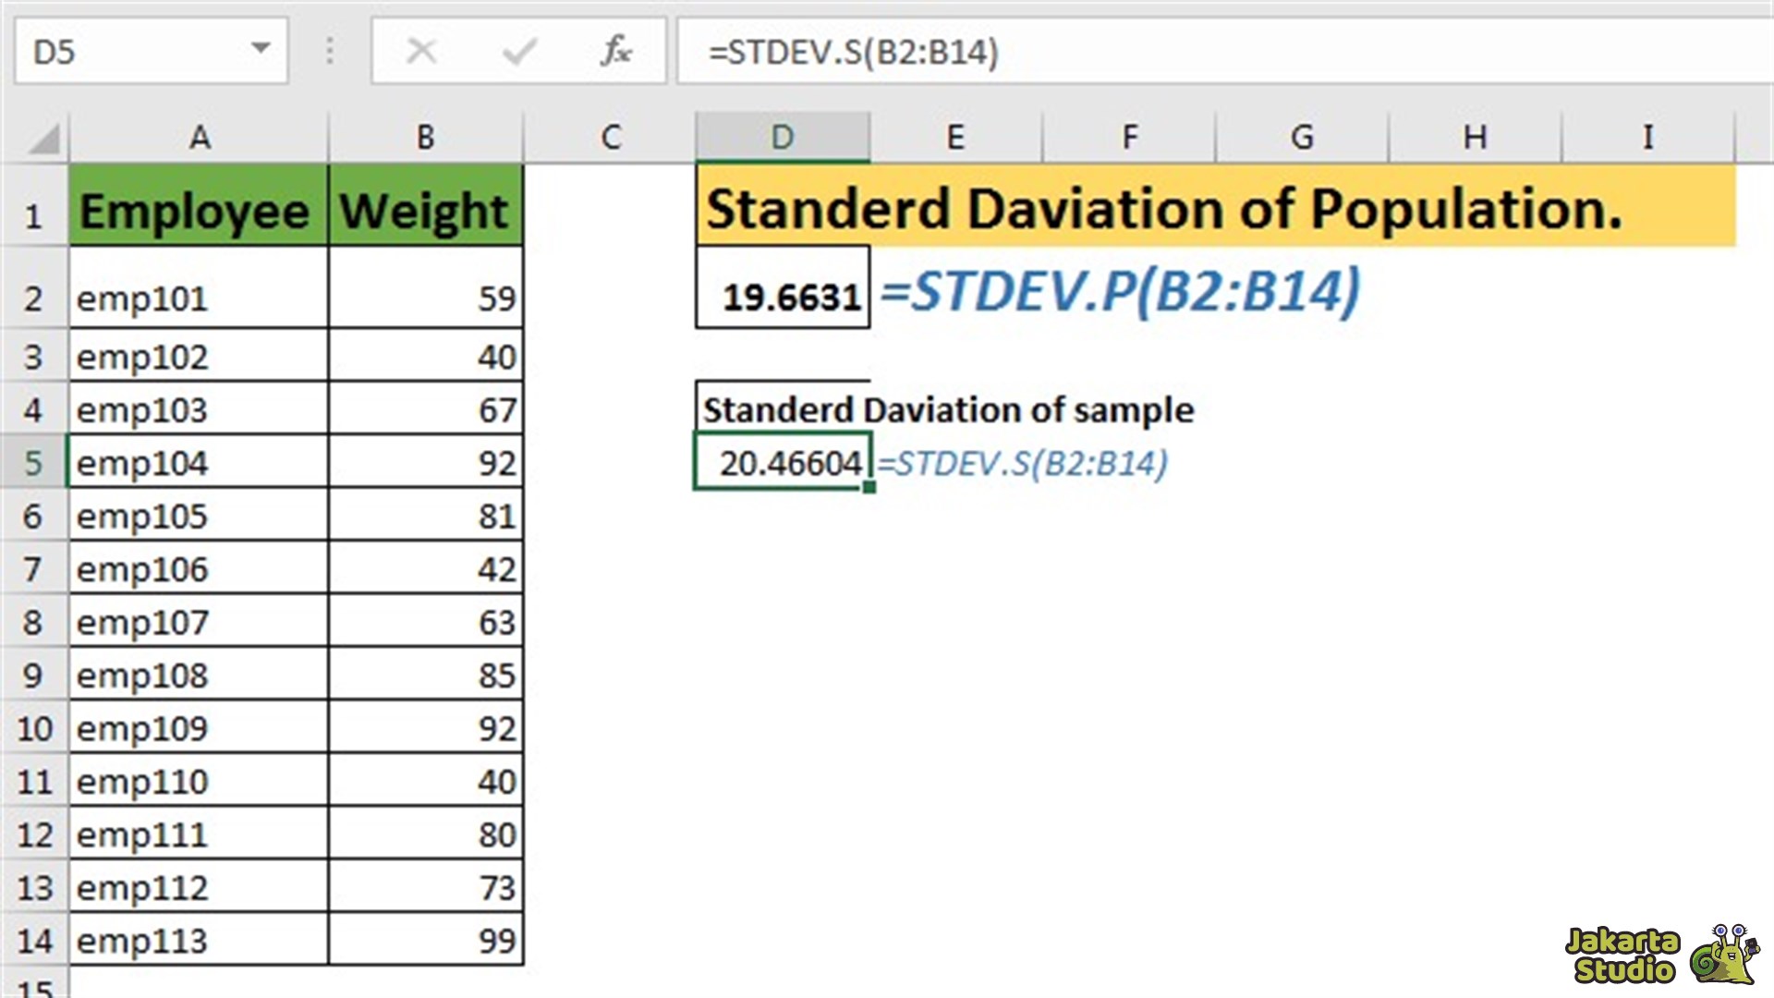The height and width of the screenshot is (998, 1774).
Task: Click cell showing 19.6631
Action: tap(783, 294)
